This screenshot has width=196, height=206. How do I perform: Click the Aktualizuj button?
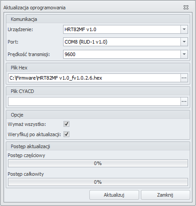(114, 195)
